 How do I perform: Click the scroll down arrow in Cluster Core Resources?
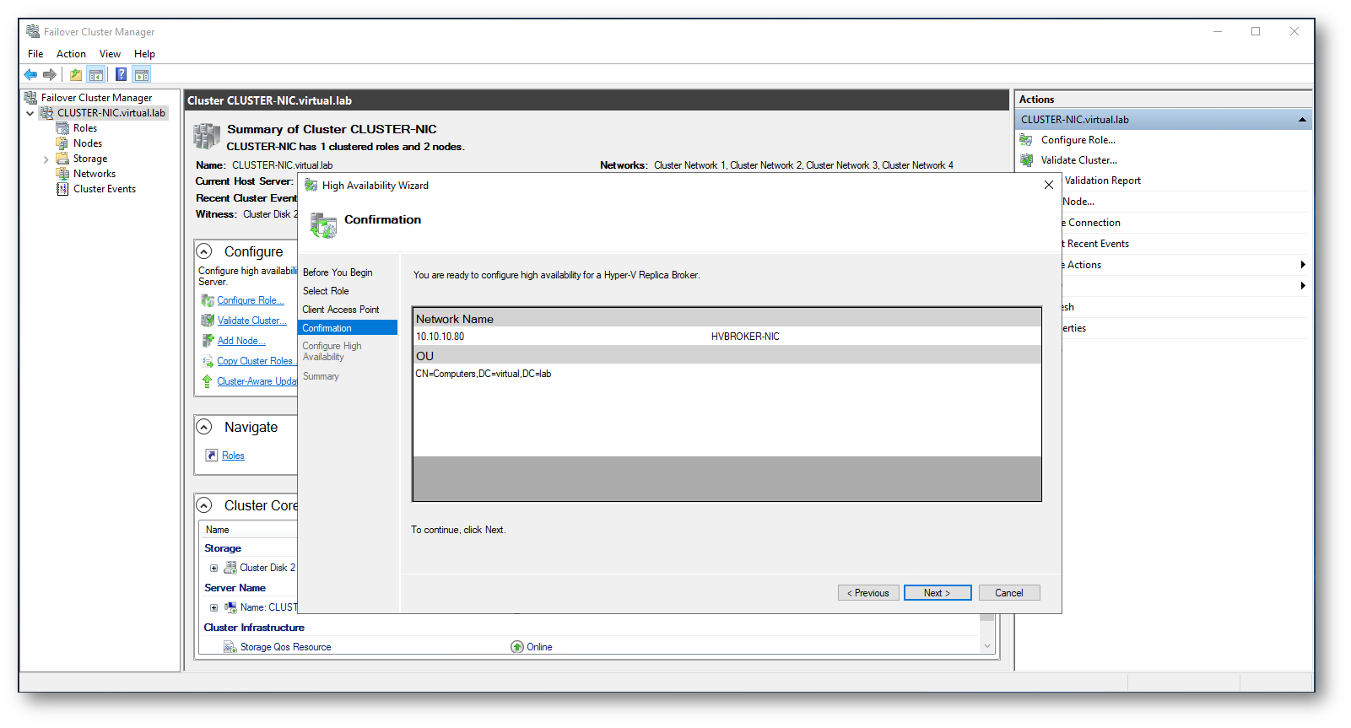click(x=986, y=647)
